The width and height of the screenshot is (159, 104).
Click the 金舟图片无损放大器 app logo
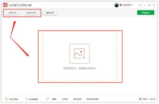coord(5,5)
